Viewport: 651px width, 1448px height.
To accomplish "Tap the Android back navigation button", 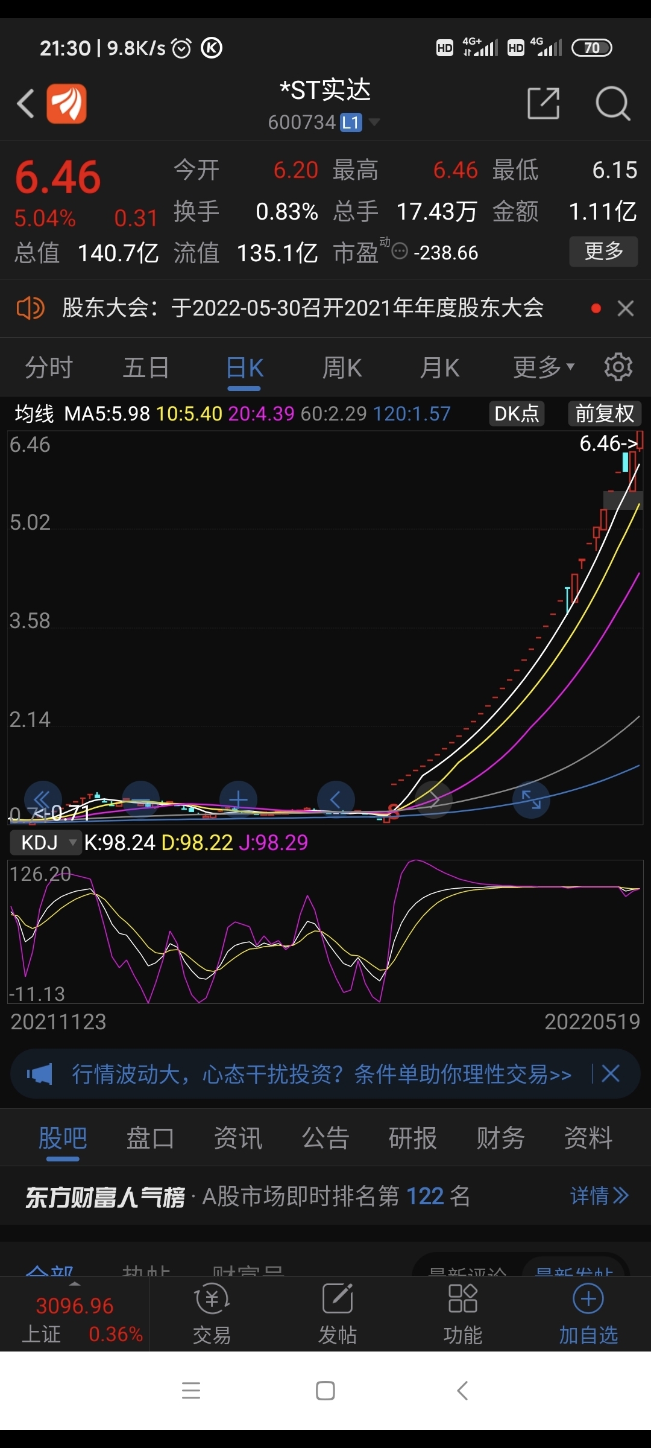I will (462, 1390).
